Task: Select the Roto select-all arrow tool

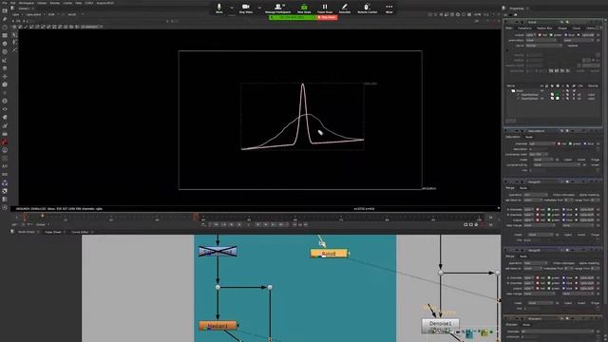Action: click(x=15, y=34)
